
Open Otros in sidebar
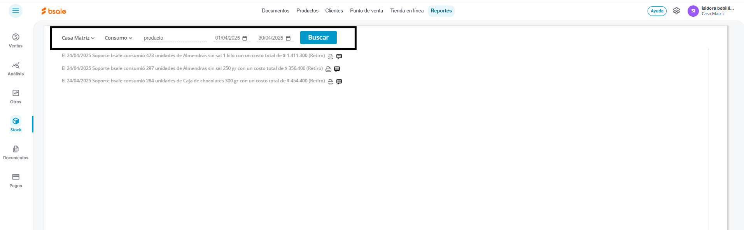point(16,97)
